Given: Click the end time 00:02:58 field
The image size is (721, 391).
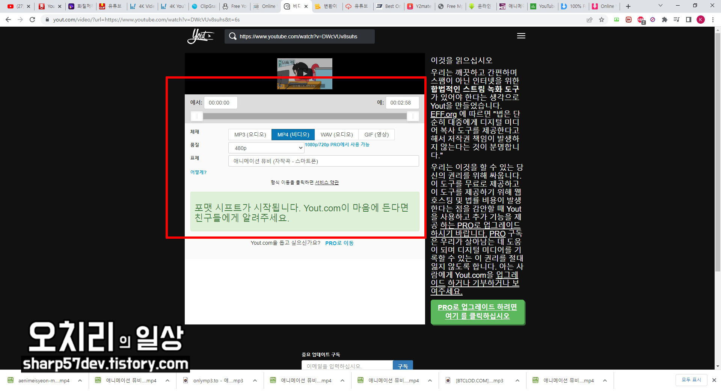Looking at the screenshot, I should (x=402, y=103).
